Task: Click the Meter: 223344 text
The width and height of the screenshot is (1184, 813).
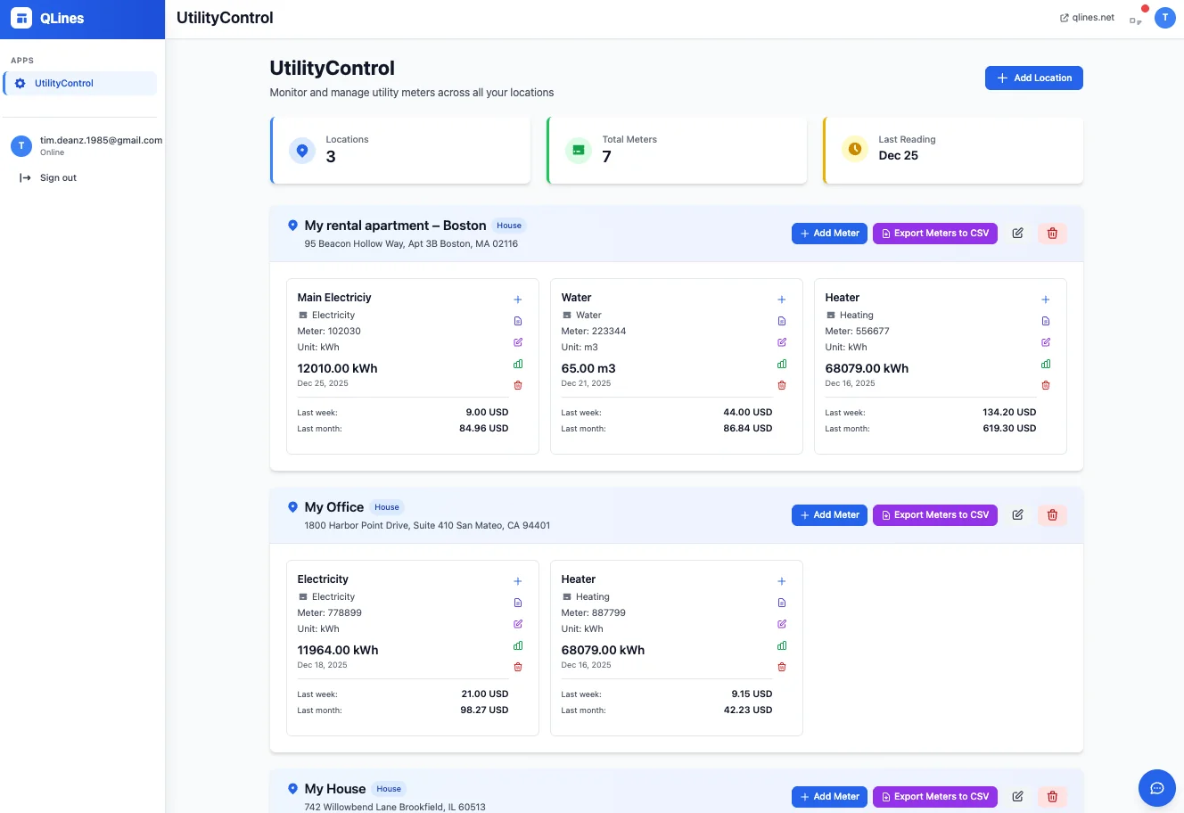Action: point(594,331)
